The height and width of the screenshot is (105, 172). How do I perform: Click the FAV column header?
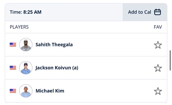158,27
